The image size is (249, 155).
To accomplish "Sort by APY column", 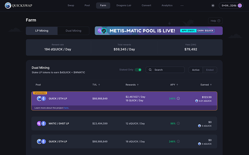I will [174, 85].
